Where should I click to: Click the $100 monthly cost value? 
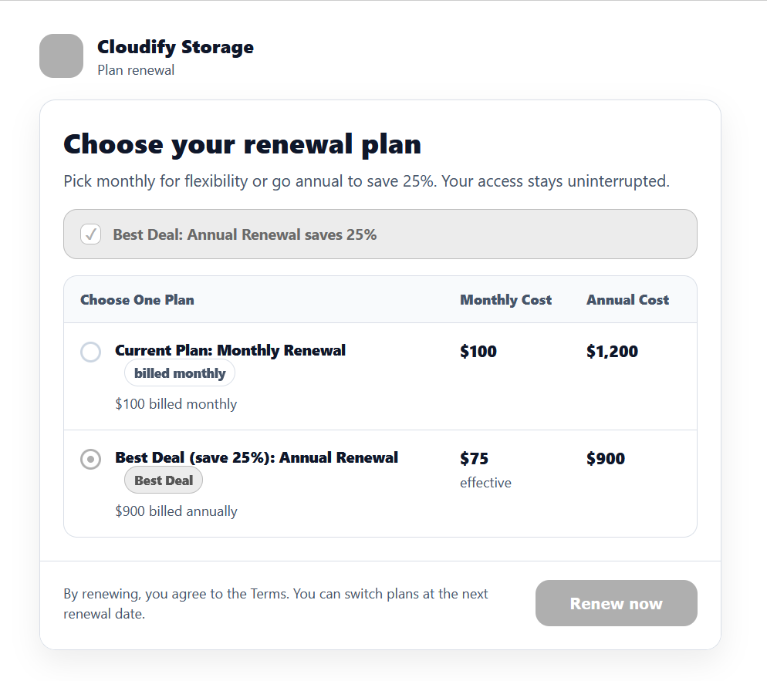coord(478,352)
